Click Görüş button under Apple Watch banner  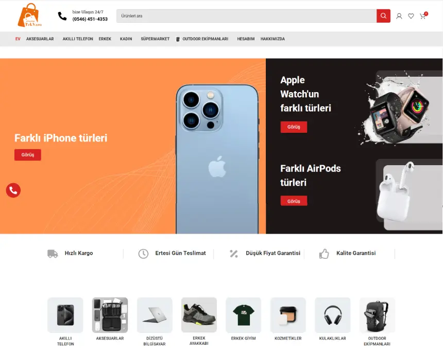point(294,127)
